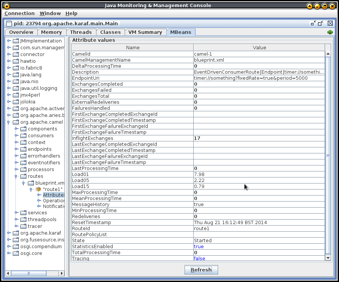The width and height of the screenshot is (339, 282).
Task: Click the internal frame iconify icon
Action: [313, 23]
